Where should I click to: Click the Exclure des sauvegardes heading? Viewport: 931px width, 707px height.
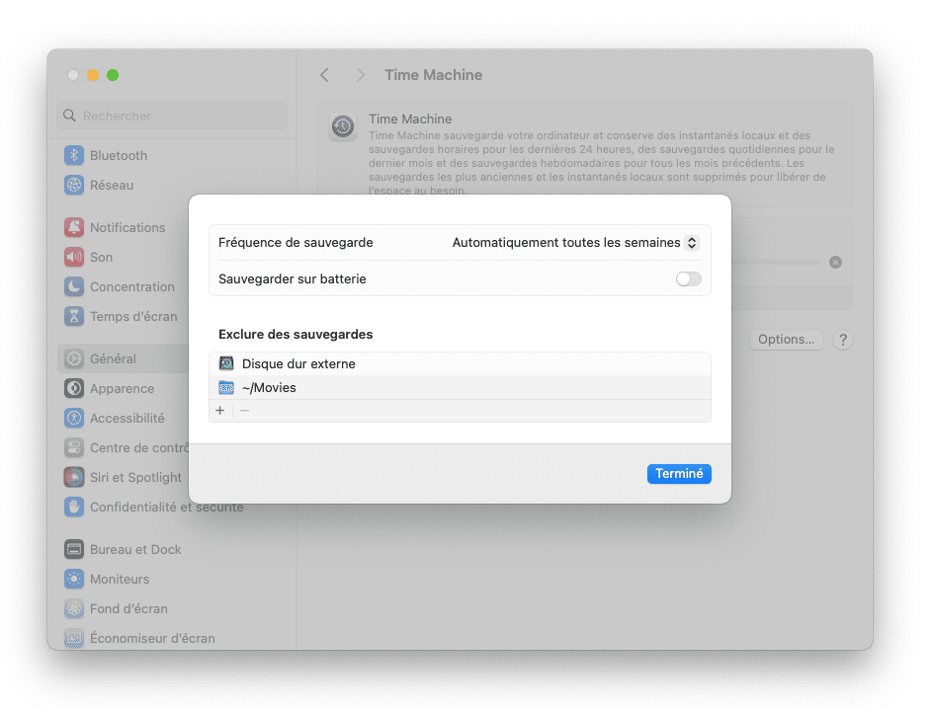click(296, 334)
